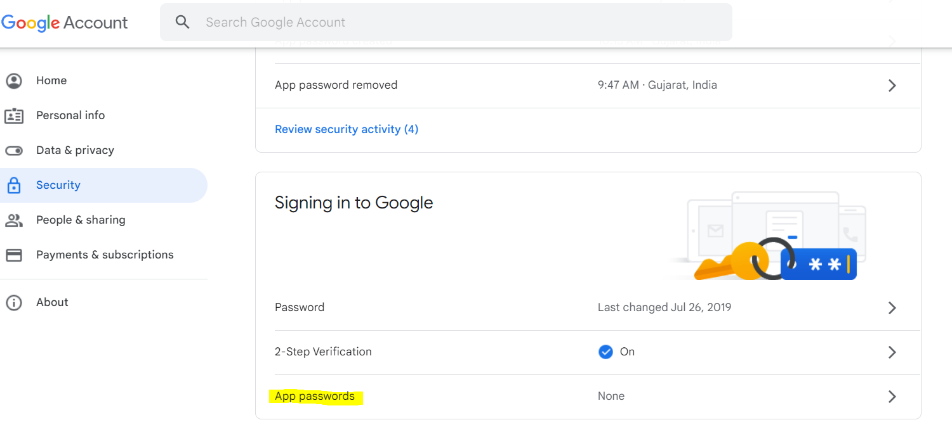Click the 'On' status text
The height and width of the screenshot is (427, 952).
tap(627, 352)
